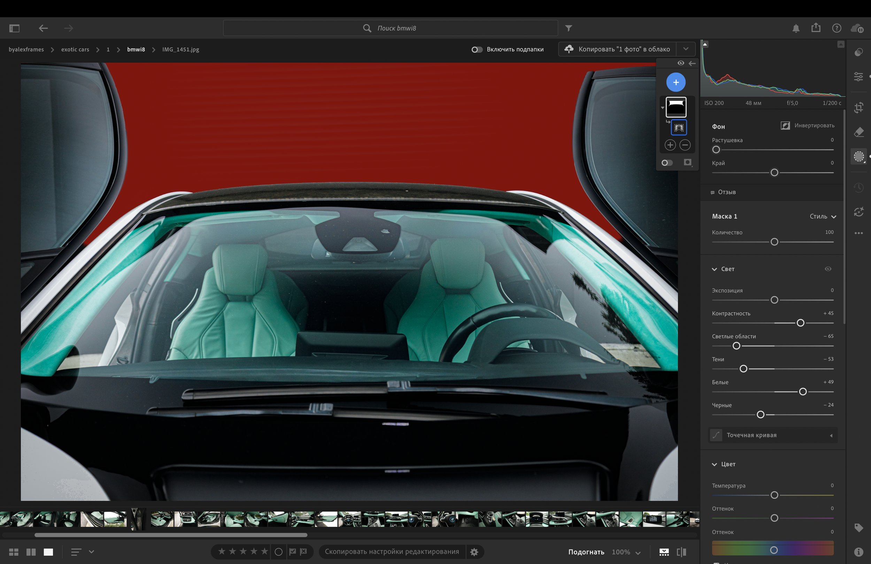Open the filter funnel icon

(x=568, y=28)
